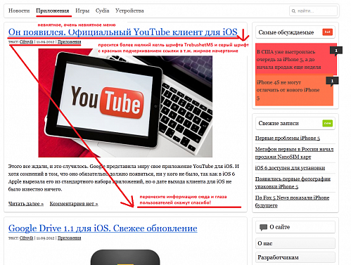Click the speech bubble icon beside О сайте
This screenshot has height=265, width=351.
263,227
